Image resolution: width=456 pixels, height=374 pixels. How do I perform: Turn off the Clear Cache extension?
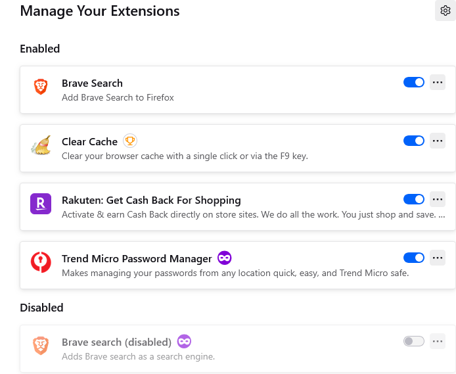(x=414, y=141)
